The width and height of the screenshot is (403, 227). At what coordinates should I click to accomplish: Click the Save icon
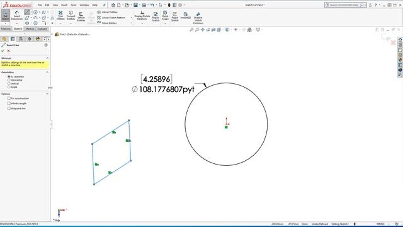click(135, 5)
